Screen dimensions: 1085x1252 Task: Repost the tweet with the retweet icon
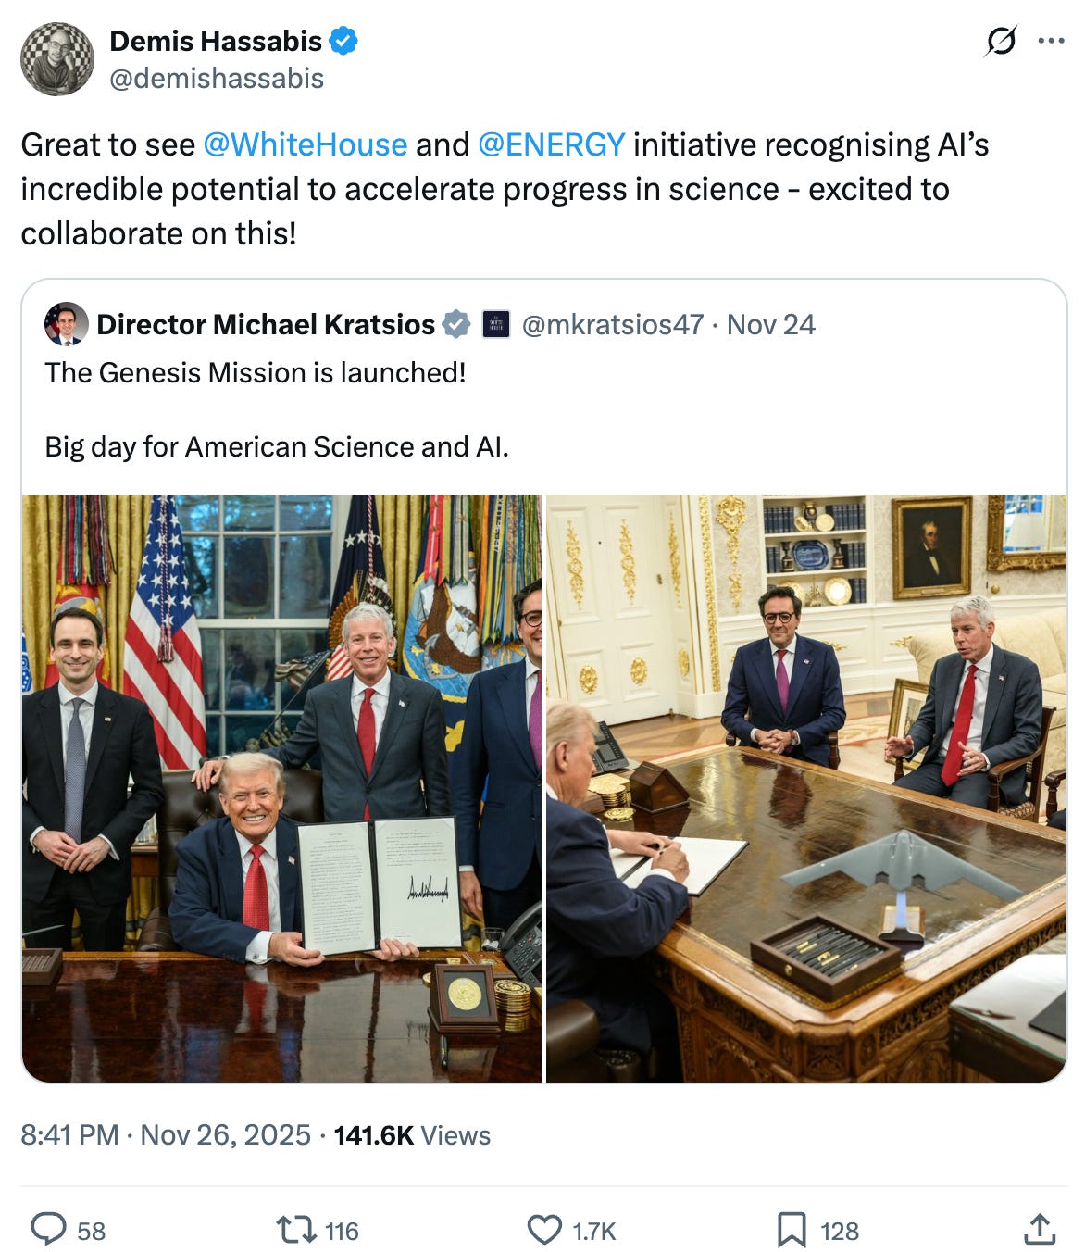pyautogui.click(x=295, y=1230)
